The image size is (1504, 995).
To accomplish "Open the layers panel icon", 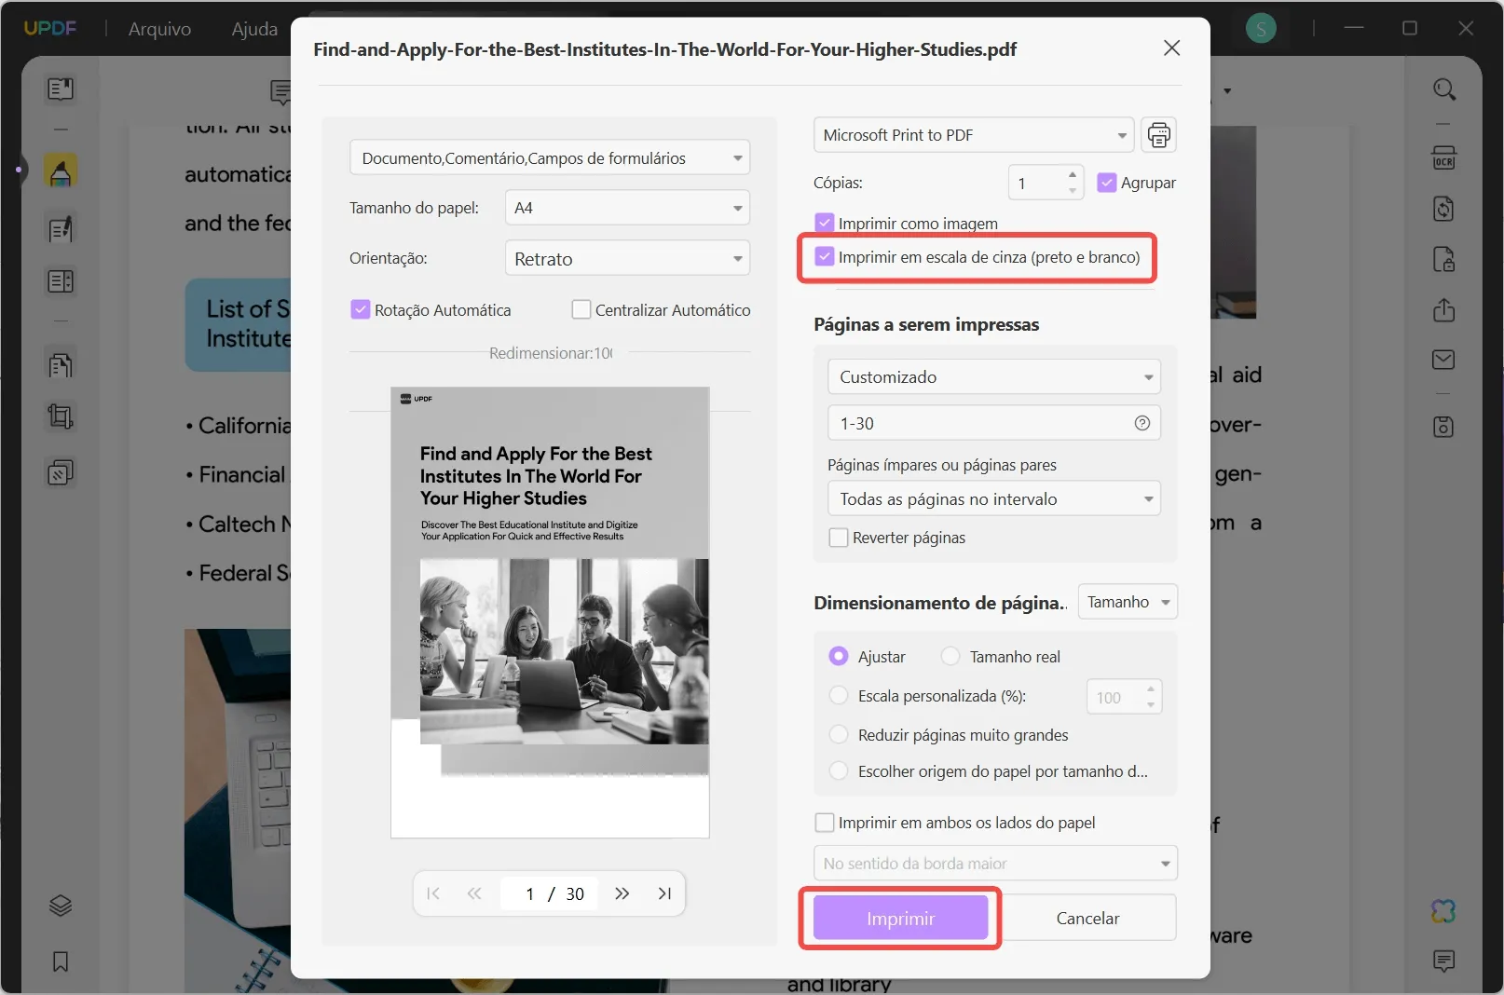I will click(61, 905).
